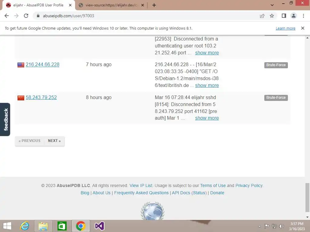Dismiss the Chrome update notice
Viewport: 310px width, 232px height.
pos(302,28)
